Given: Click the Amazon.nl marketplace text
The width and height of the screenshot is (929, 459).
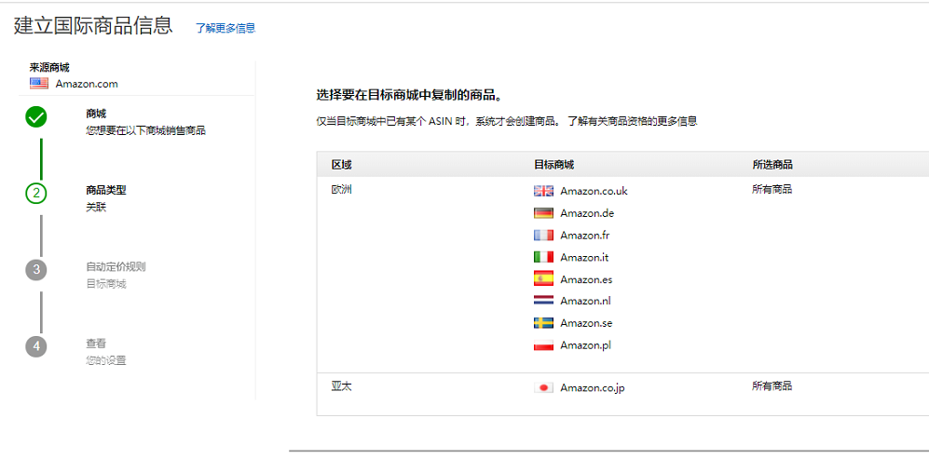Looking at the screenshot, I should (585, 301).
